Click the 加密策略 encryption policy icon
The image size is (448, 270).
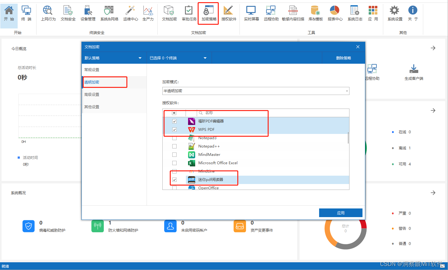click(x=209, y=13)
